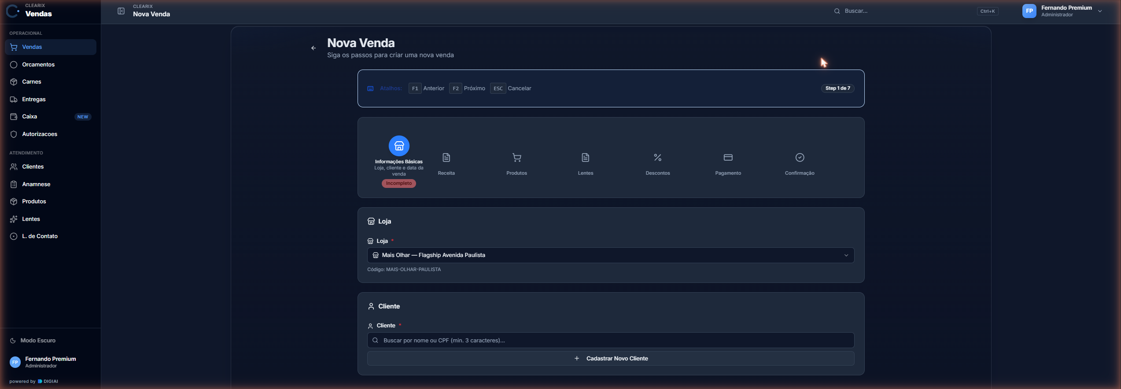1121x389 pixels.
Task: Open Clientes in the sidebar
Action: coord(51,167)
